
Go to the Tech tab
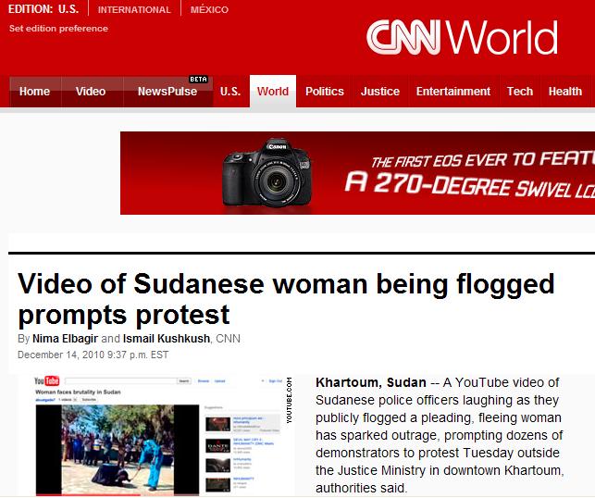click(x=519, y=92)
